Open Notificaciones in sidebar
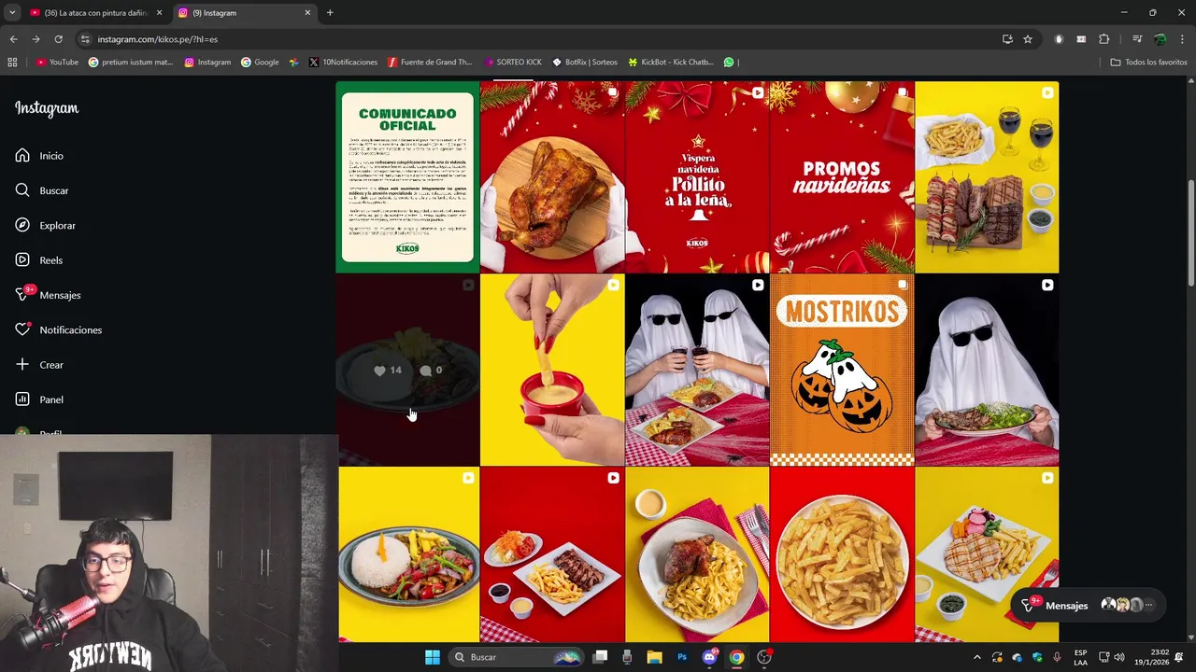 click(x=58, y=329)
